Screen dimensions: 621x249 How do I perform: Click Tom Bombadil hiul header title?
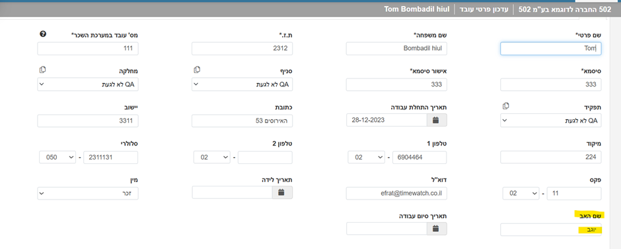417,9
